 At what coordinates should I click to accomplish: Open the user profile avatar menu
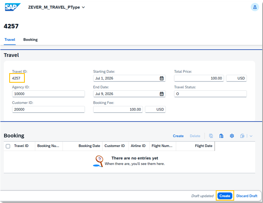[255, 7]
